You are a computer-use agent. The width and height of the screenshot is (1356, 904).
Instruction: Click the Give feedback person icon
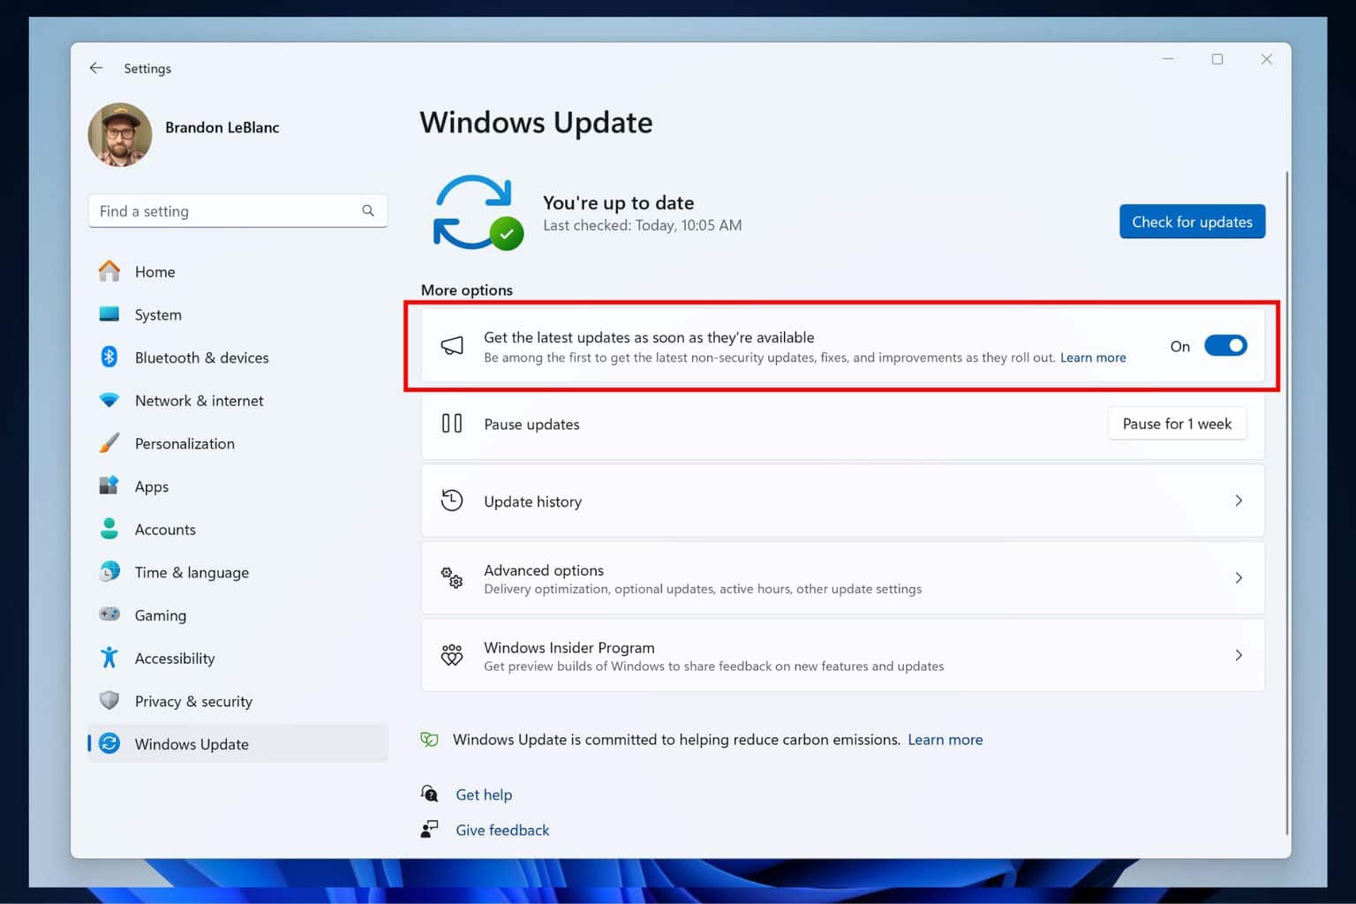(x=430, y=829)
